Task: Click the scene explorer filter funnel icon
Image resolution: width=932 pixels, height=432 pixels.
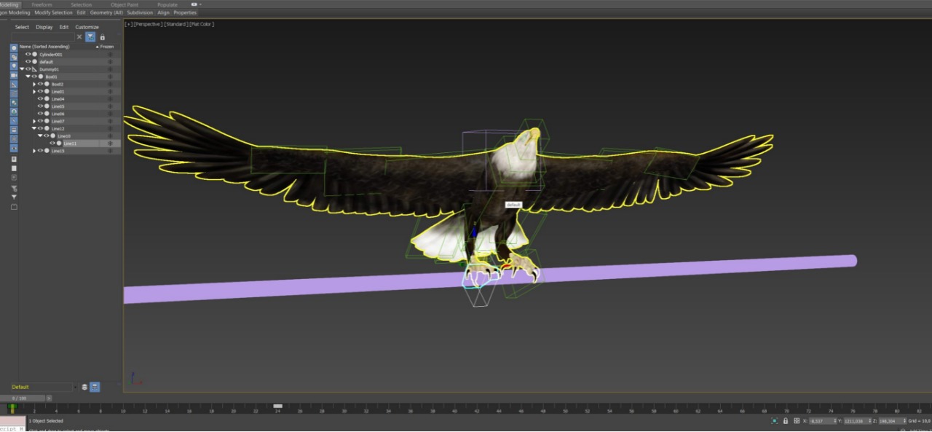Action: [90, 37]
